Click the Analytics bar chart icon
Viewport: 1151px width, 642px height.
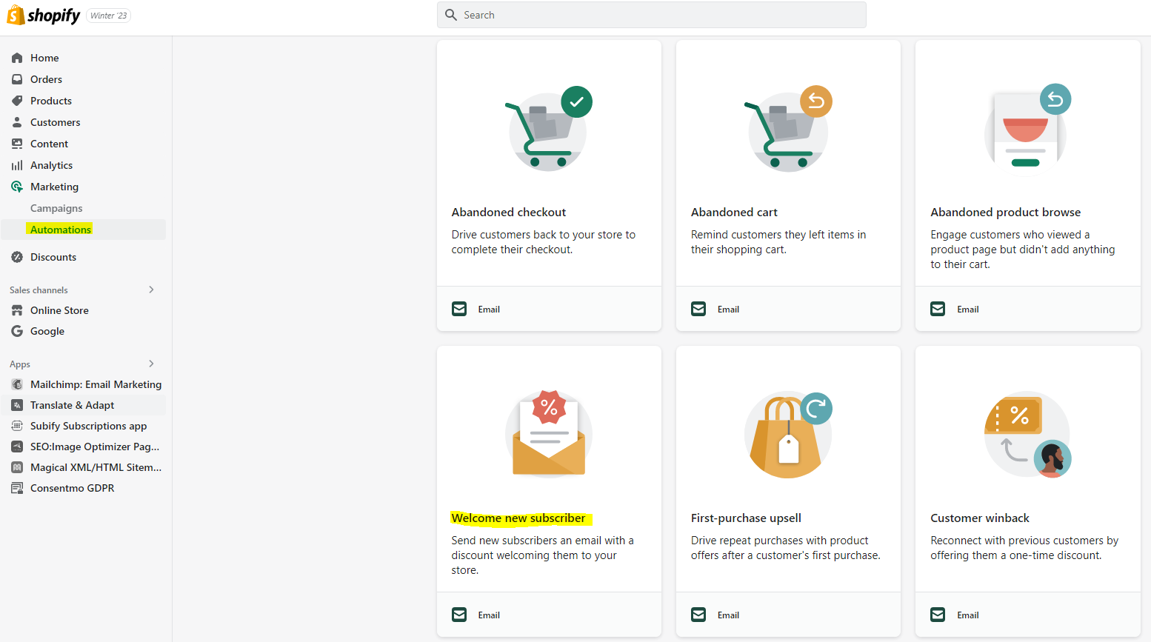coord(17,165)
